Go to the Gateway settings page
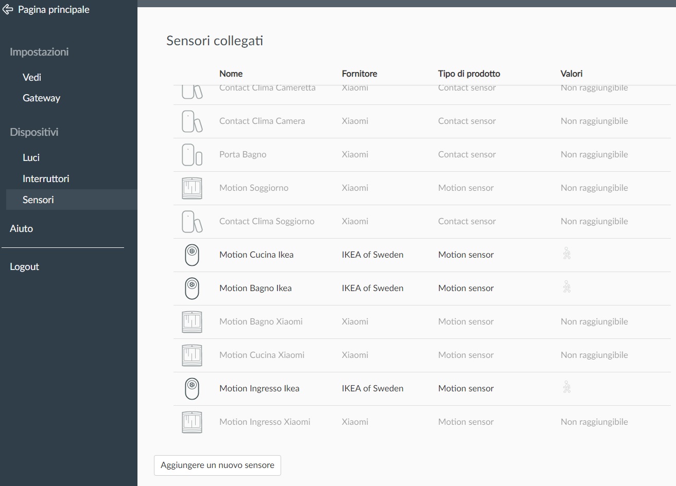Viewport: 676px width, 486px height. click(41, 98)
